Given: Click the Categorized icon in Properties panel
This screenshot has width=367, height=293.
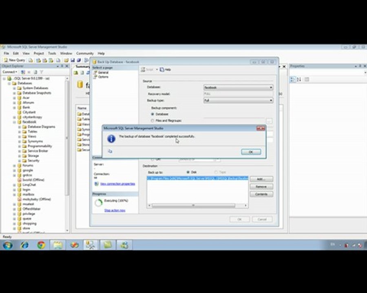Looking at the screenshot, I should coord(293,79).
